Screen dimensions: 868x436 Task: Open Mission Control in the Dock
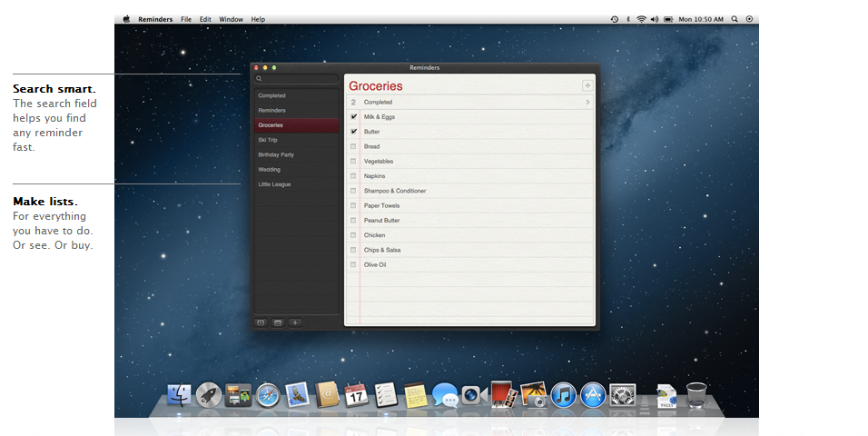tap(238, 395)
